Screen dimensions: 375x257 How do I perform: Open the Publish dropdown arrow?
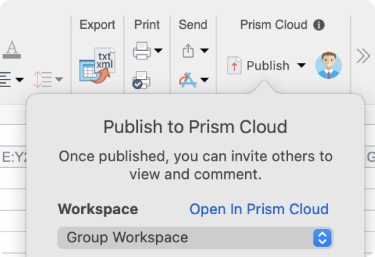(301, 65)
